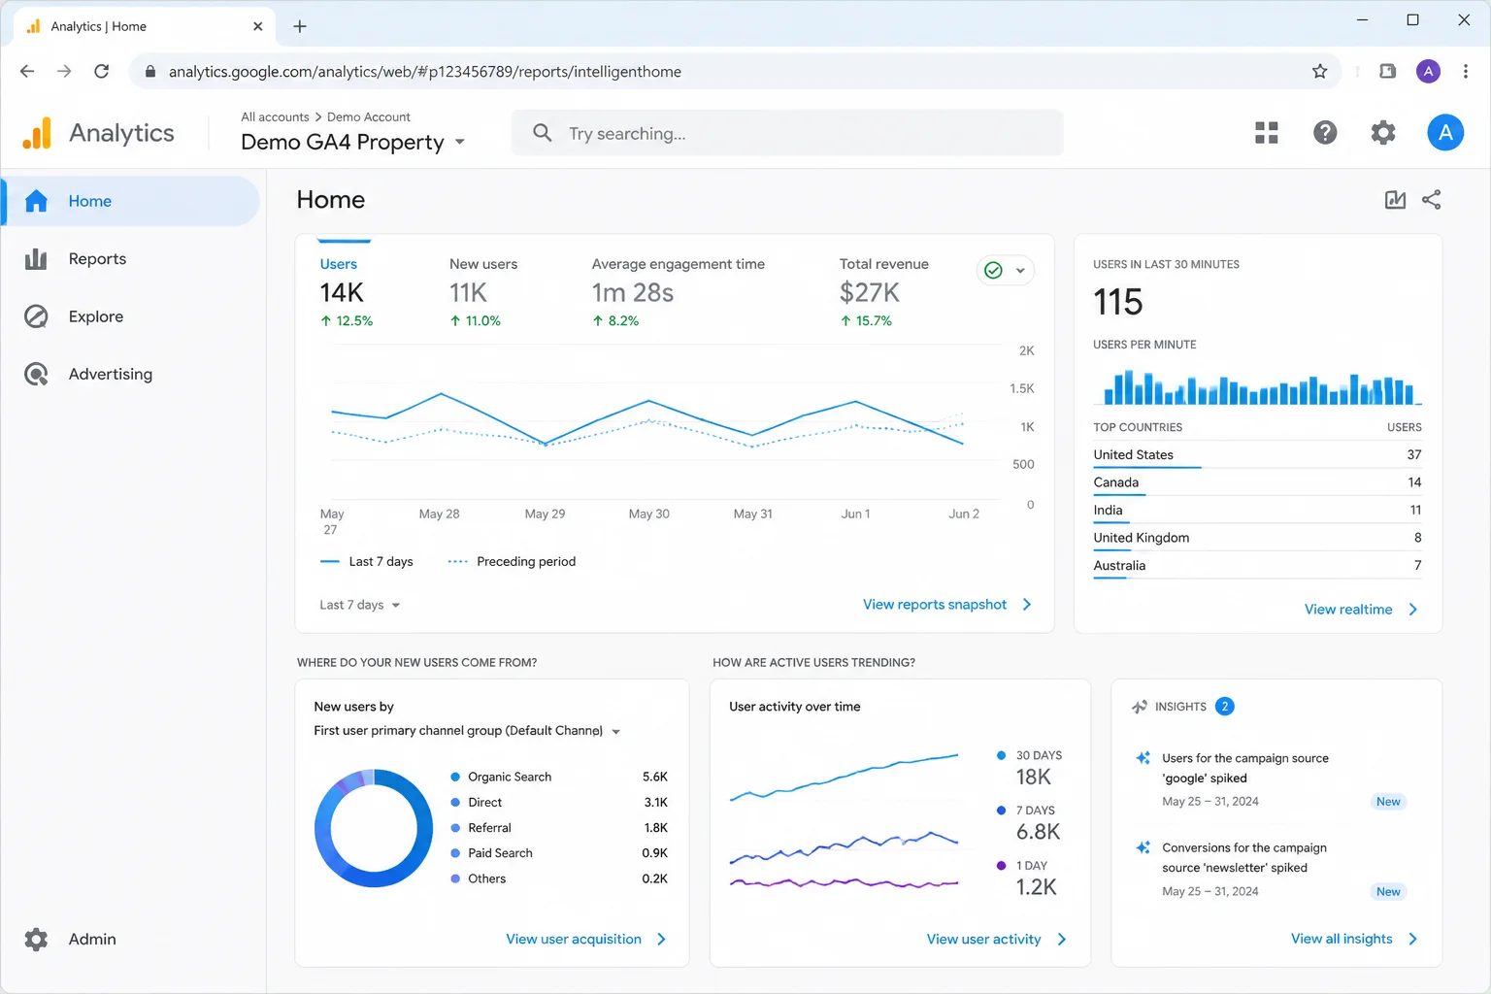Open the settings gear icon in header
Image resolution: width=1491 pixels, height=994 pixels.
1383,133
